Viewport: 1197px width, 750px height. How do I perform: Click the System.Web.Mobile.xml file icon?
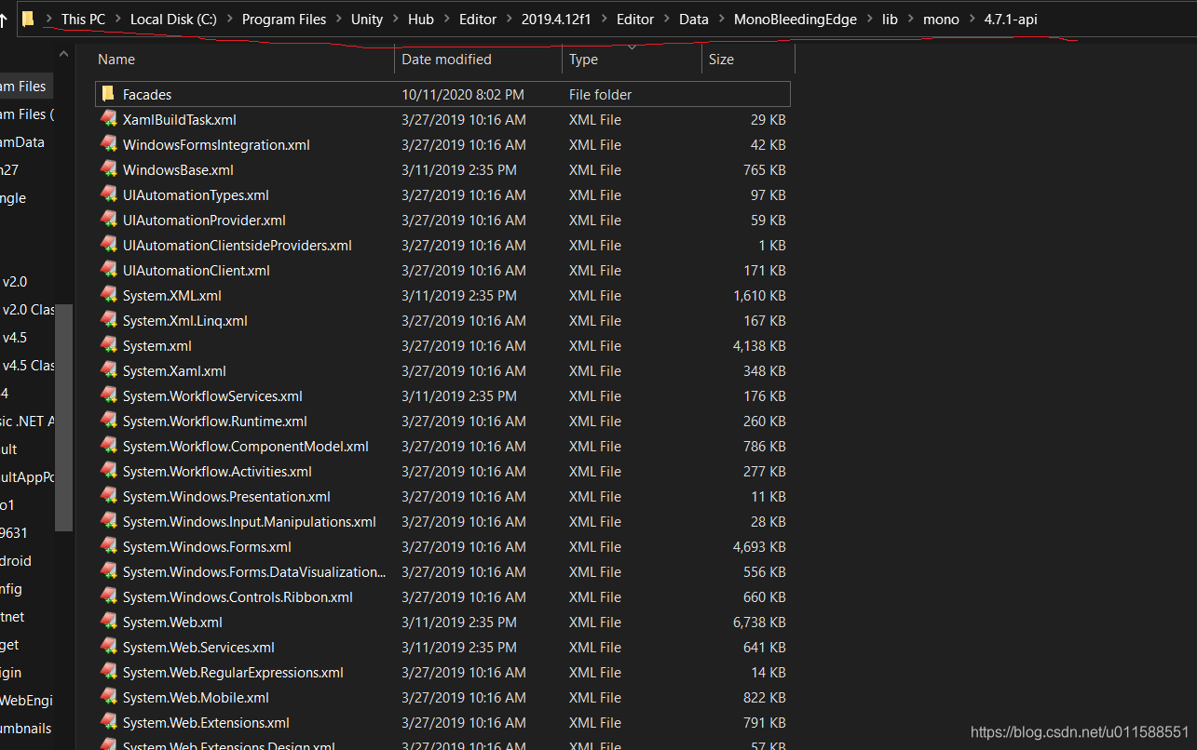(108, 697)
